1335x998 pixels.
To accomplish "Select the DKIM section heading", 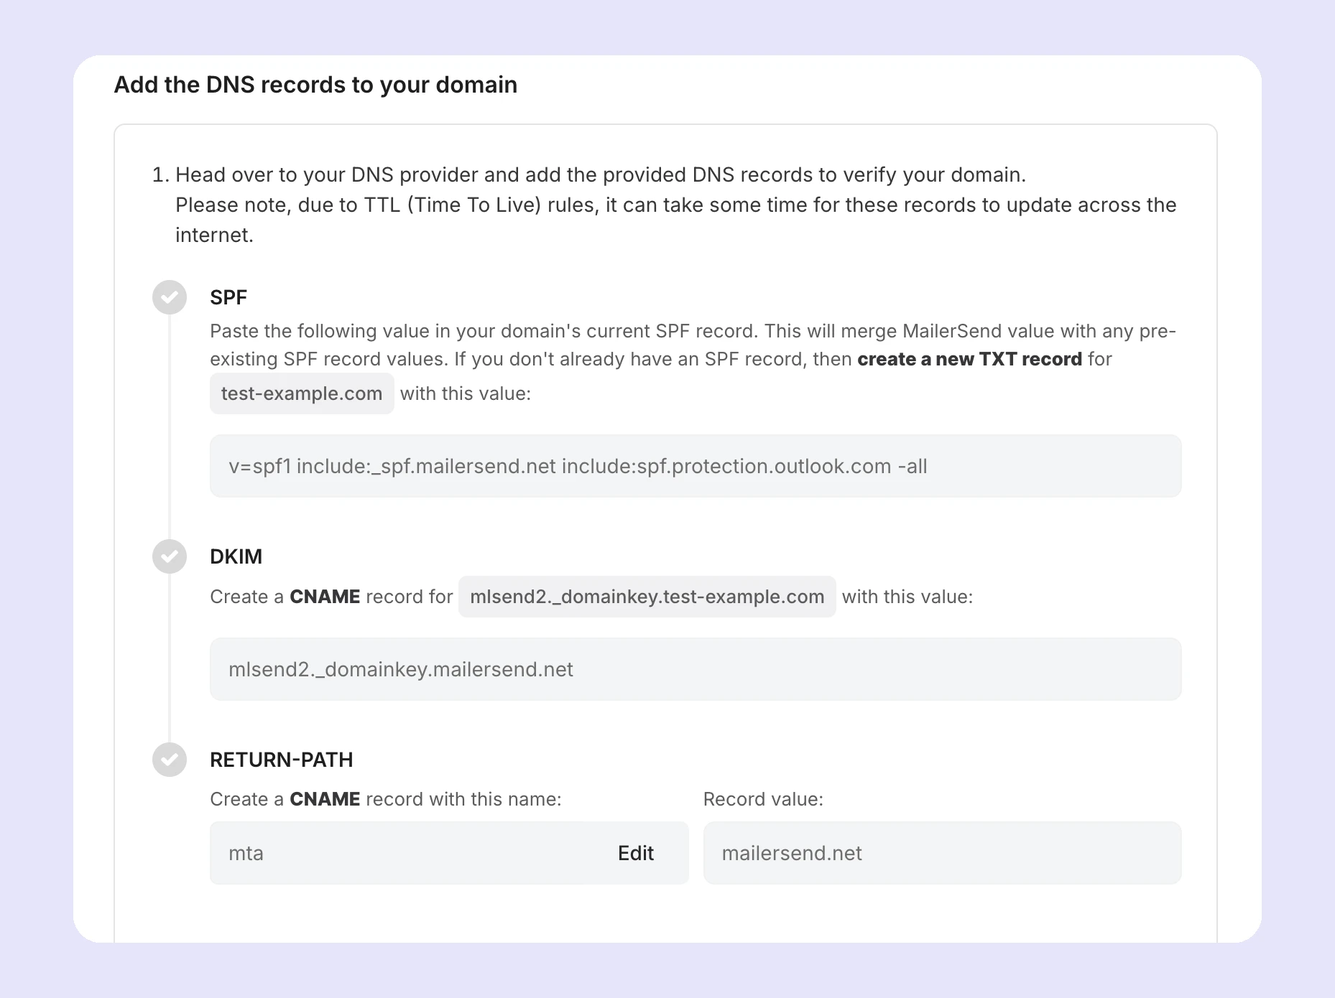I will [235, 556].
